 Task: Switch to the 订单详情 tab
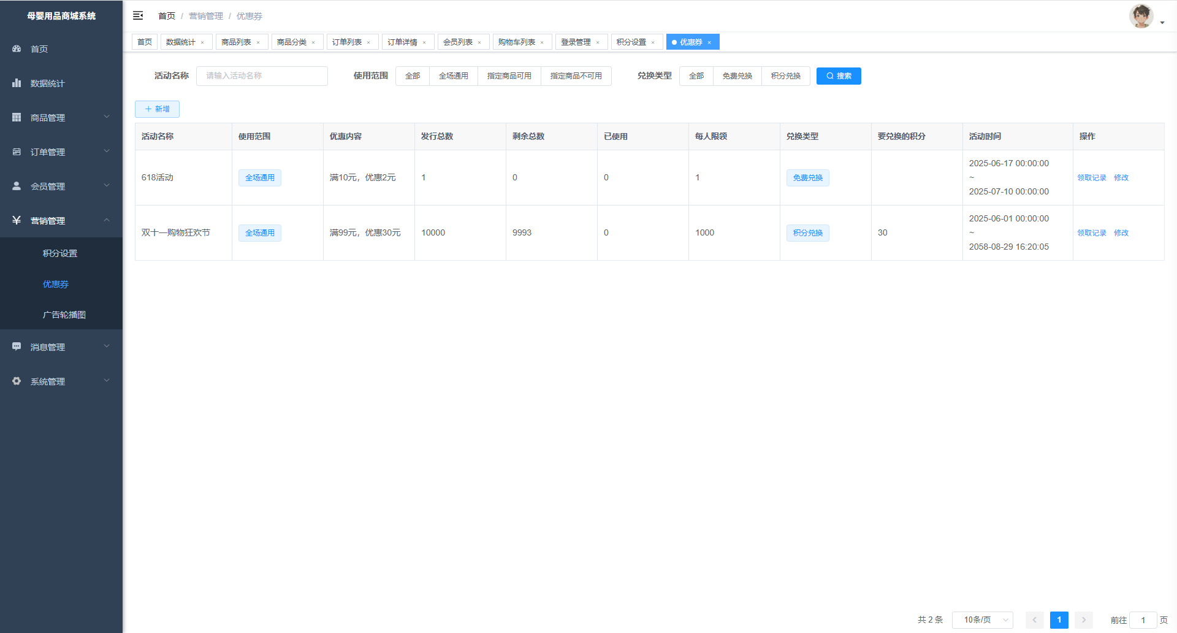tap(402, 42)
